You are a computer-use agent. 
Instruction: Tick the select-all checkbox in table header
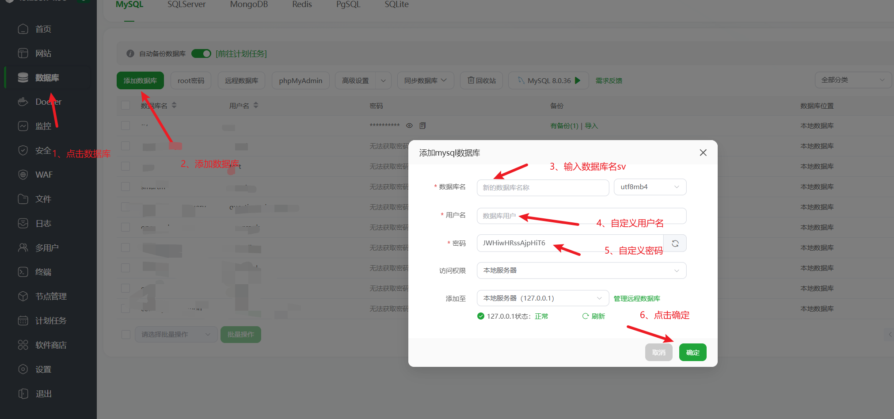(x=126, y=105)
